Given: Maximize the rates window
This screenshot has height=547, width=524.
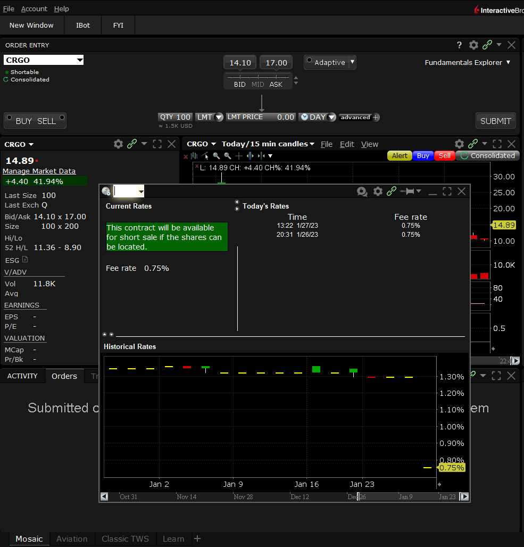Looking at the screenshot, I should point(447,191).
